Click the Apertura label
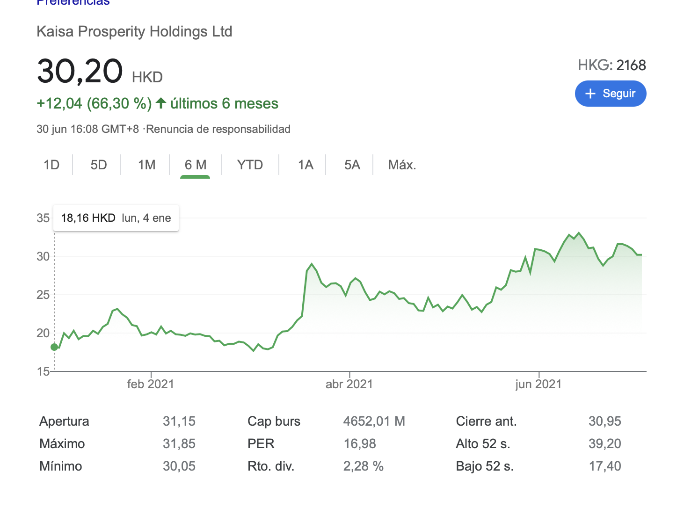 point(65,421)
